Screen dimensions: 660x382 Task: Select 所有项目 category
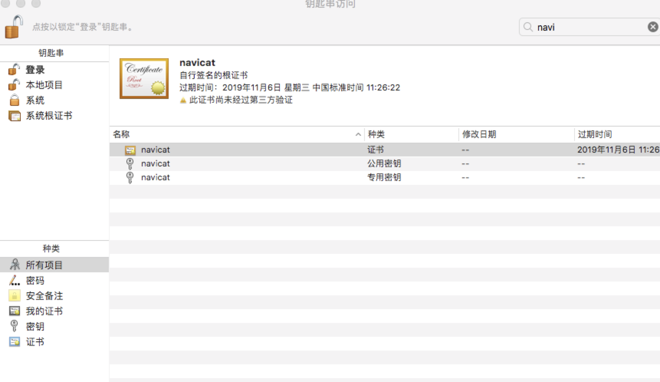click(x=54, y=265)
